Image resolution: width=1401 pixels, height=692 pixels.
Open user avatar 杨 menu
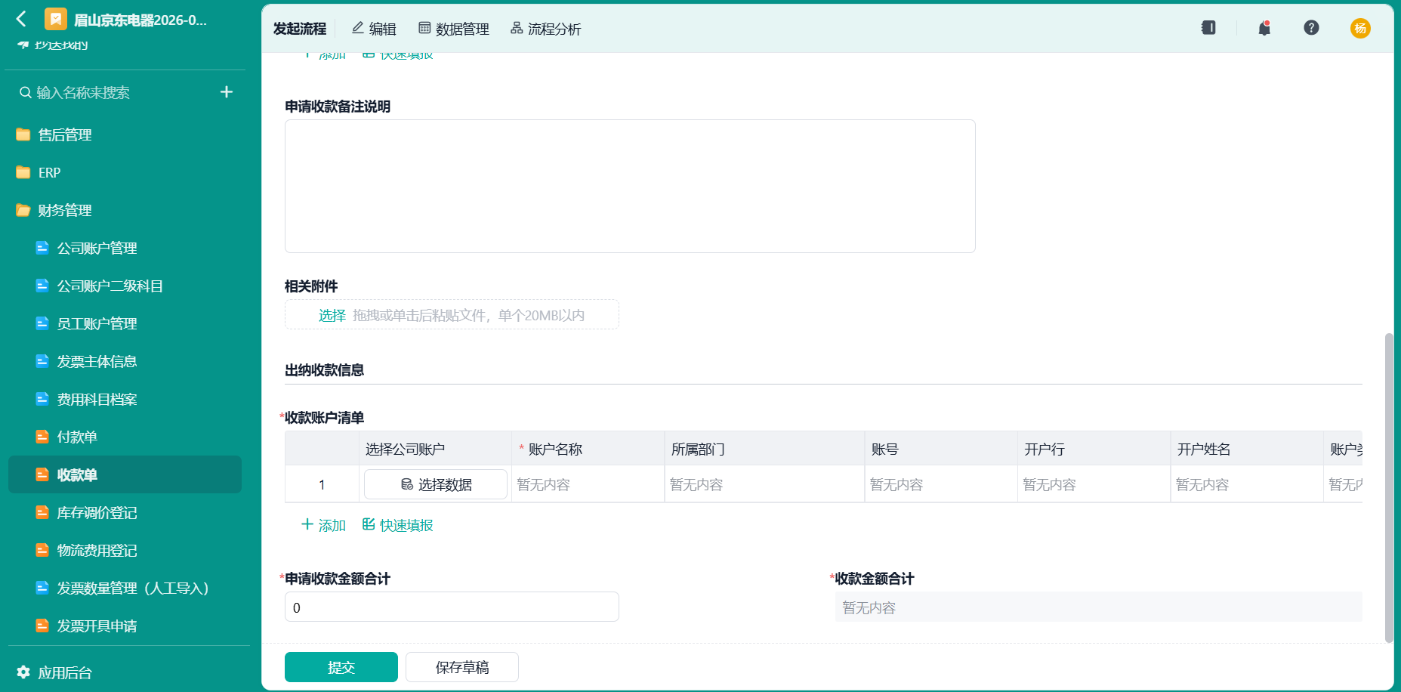coord(1360,28)
